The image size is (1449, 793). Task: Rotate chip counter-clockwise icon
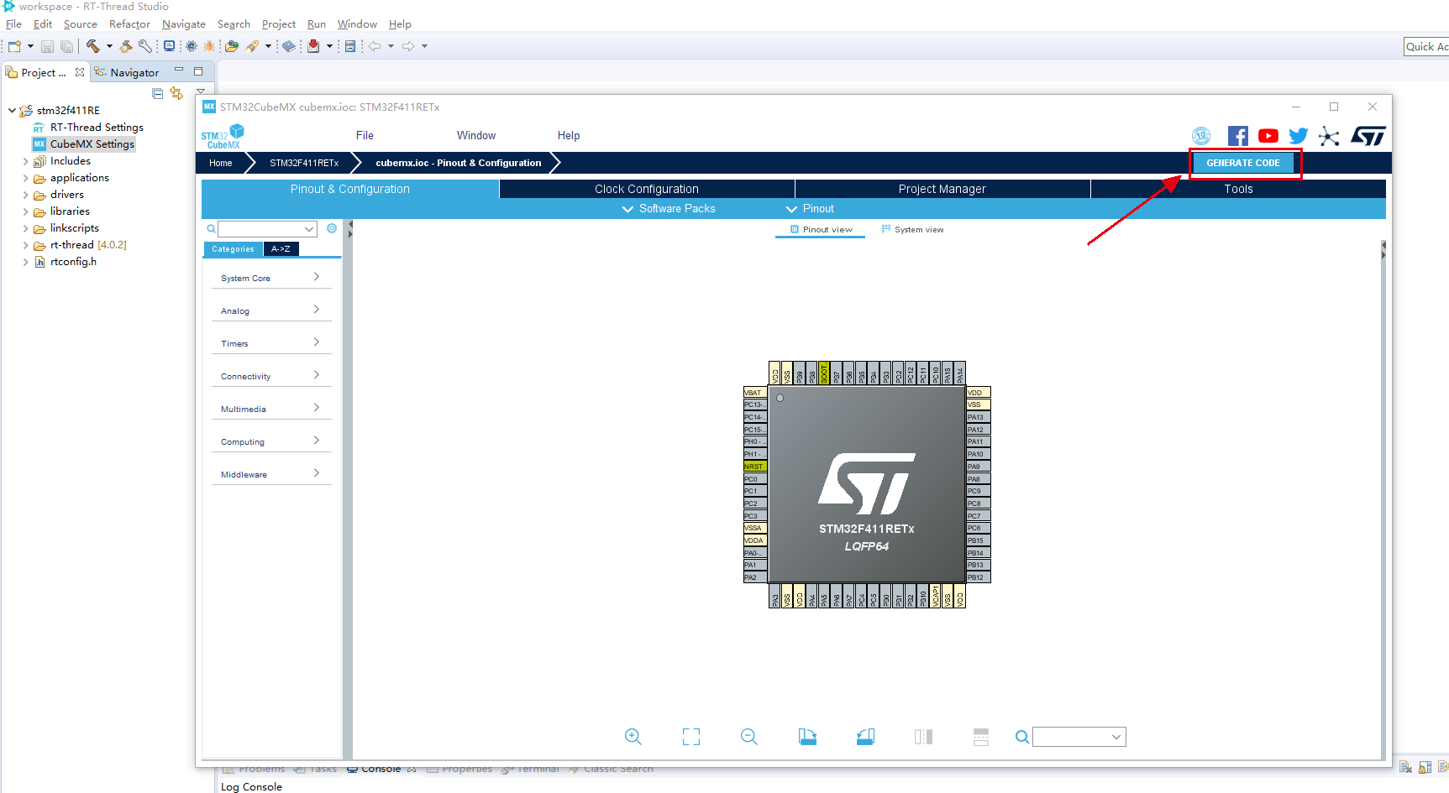[x=865, y=737]
